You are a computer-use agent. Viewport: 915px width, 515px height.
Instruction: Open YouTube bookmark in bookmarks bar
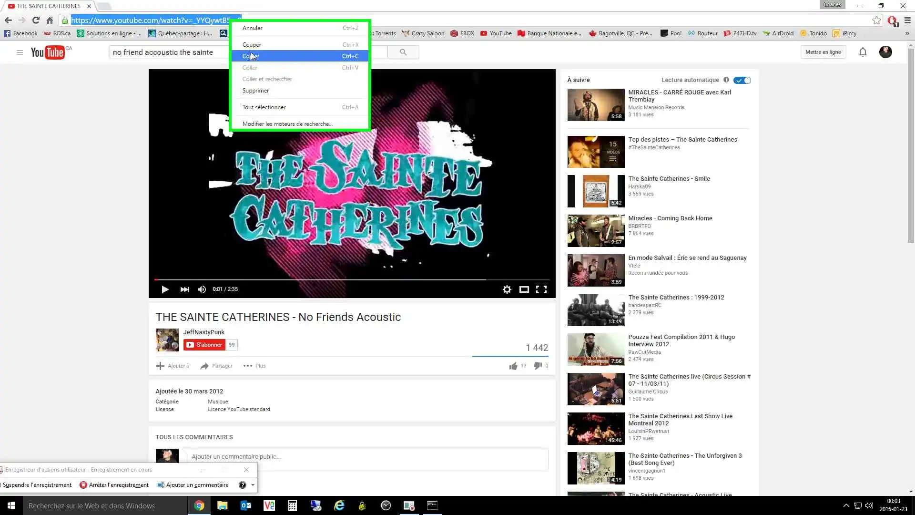tap(496, 33)
